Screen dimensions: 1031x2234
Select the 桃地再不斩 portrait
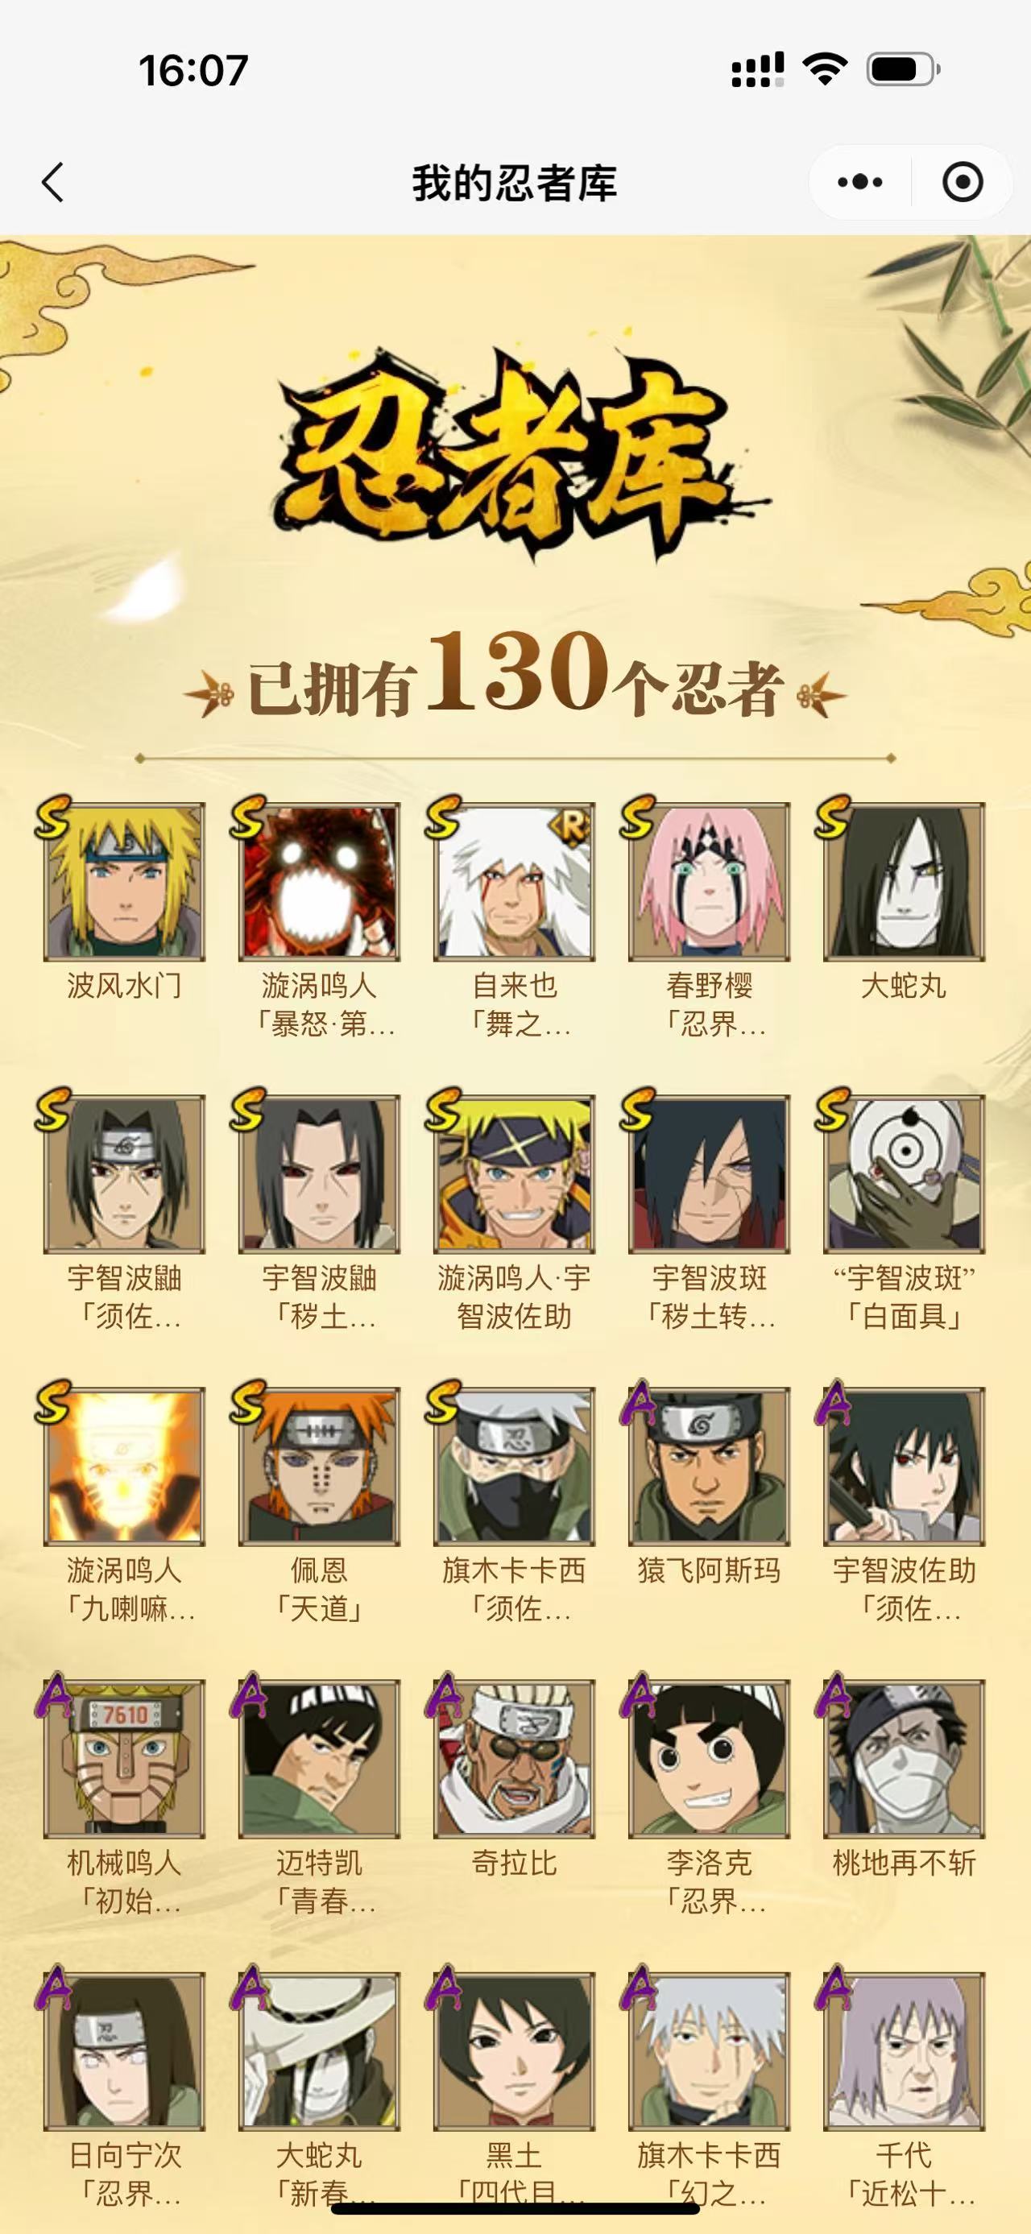[904, 1758]
